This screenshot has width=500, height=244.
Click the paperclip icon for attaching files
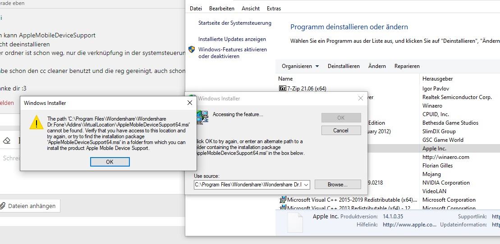point(3,206)
